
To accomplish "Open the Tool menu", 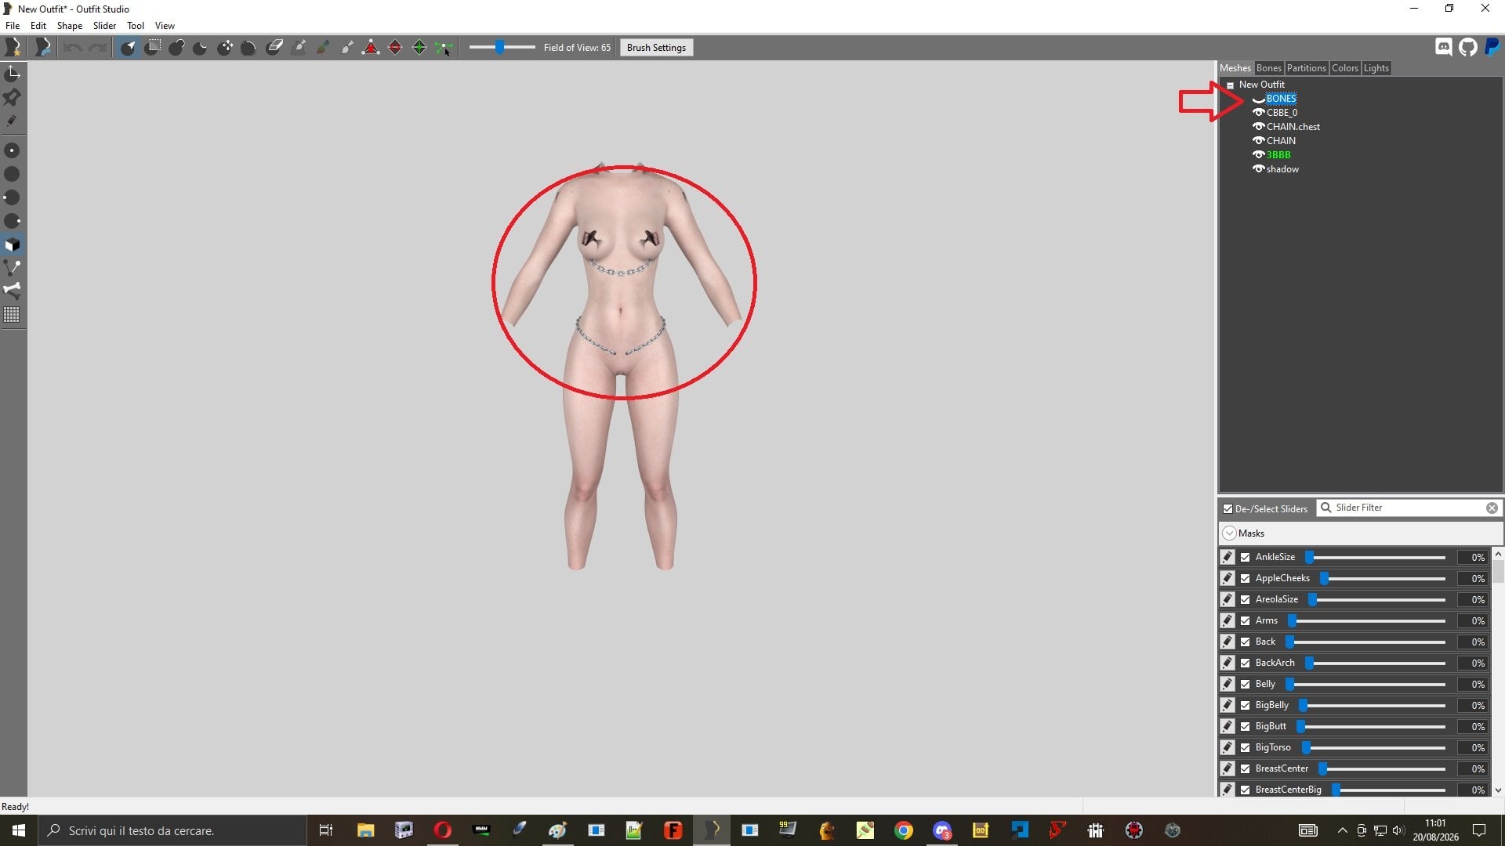I will click(136, 26).
